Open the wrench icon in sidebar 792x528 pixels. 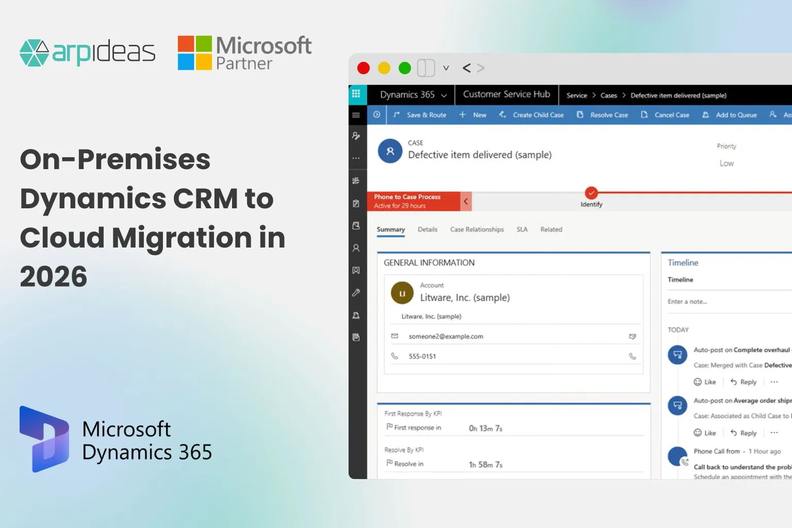coord(356,293)
